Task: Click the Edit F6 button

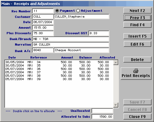Action: (x=137, y=44)
